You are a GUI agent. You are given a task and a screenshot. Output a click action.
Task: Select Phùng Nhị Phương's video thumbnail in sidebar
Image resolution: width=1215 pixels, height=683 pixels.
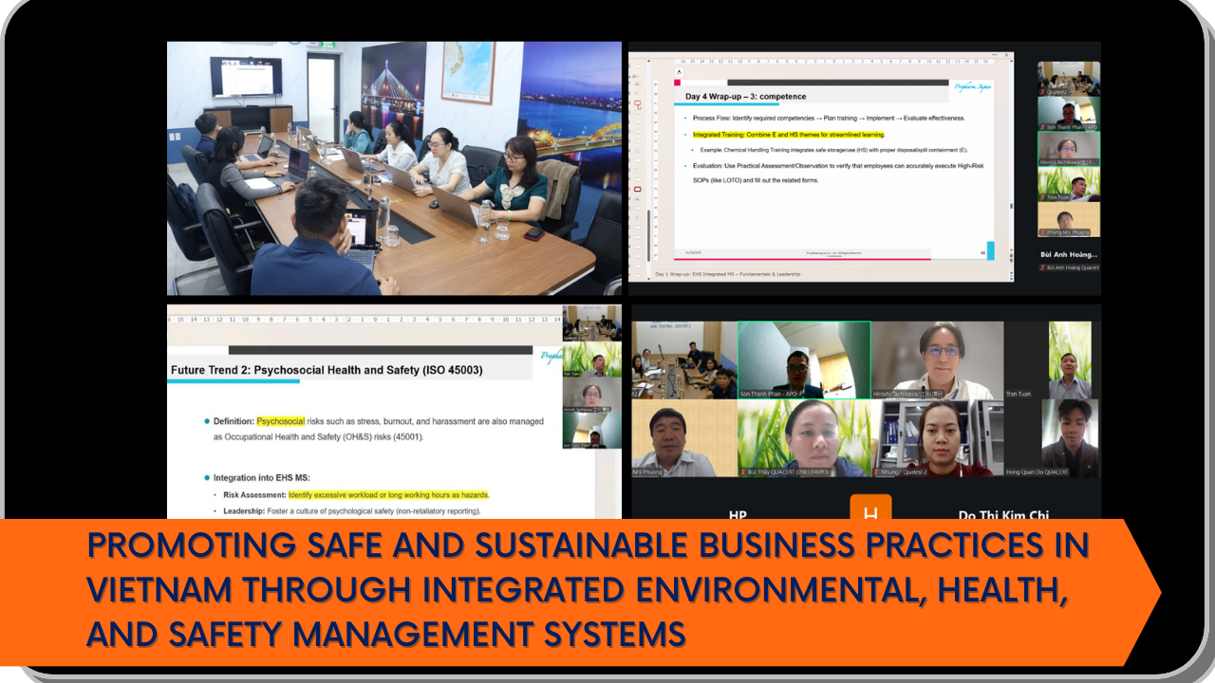coord(1068,219)
